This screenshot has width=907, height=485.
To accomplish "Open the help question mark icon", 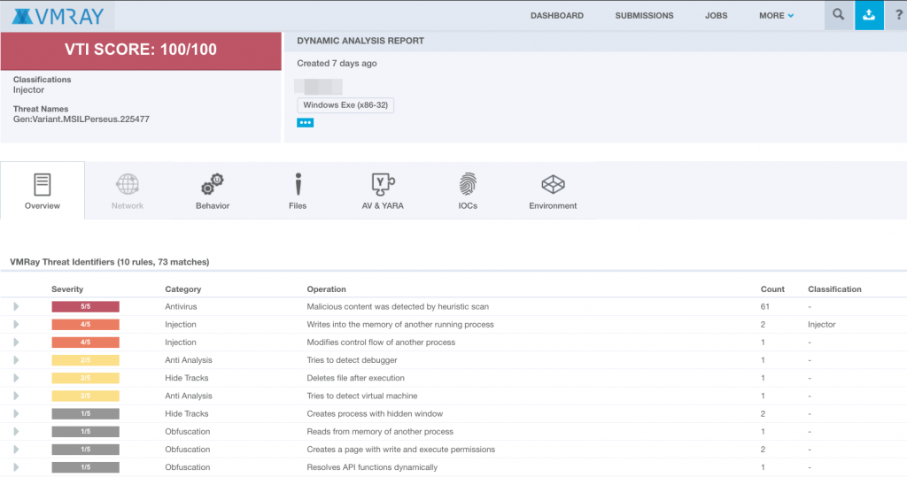I will coord(898,16).
